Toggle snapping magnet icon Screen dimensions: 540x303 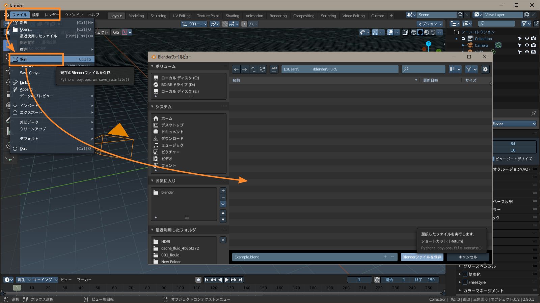pos(225,24)
